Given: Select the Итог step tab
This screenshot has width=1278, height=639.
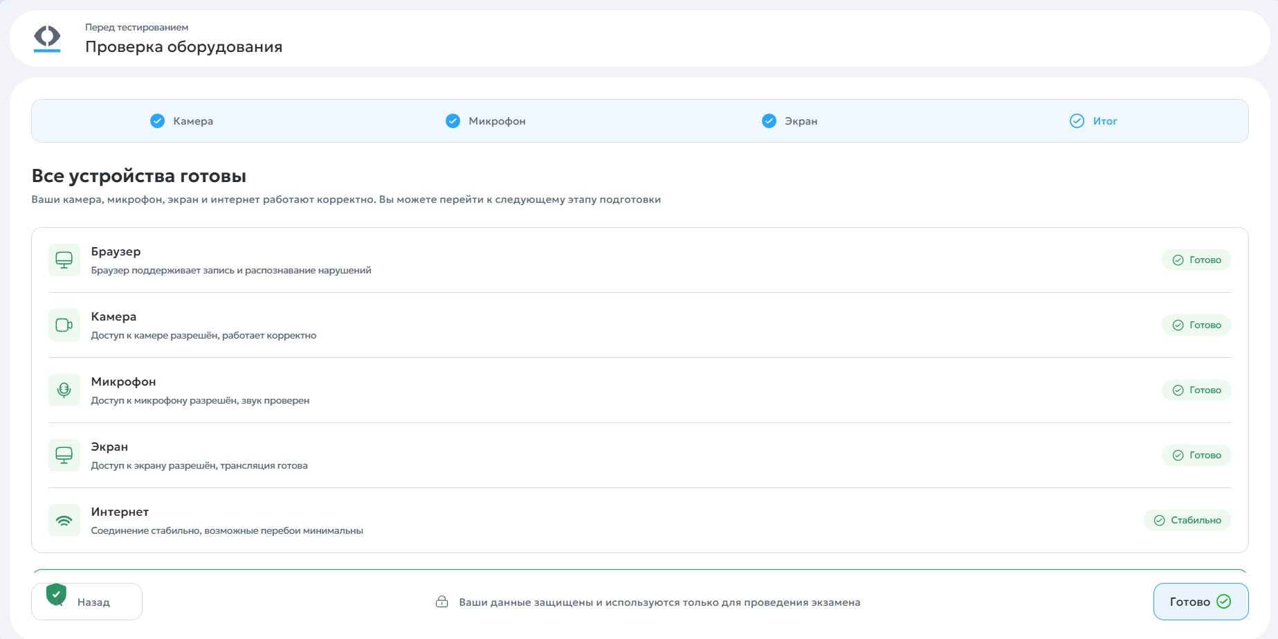Looking at the screenshot, I should 1093,121.
